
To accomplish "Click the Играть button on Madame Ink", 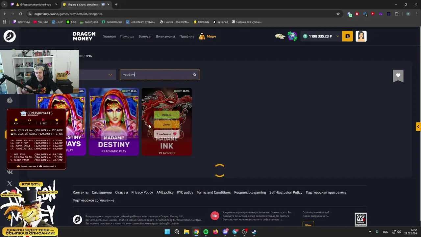I will 167,115.
